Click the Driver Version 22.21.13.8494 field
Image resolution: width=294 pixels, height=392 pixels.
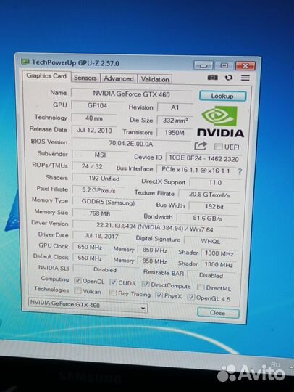(x=155, y=227)
